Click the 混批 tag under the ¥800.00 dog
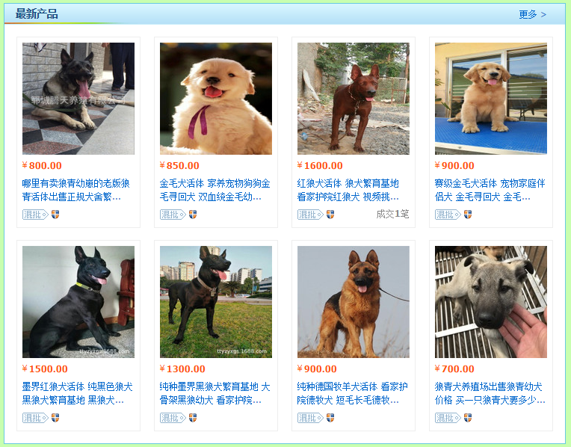 coord(35,215)
